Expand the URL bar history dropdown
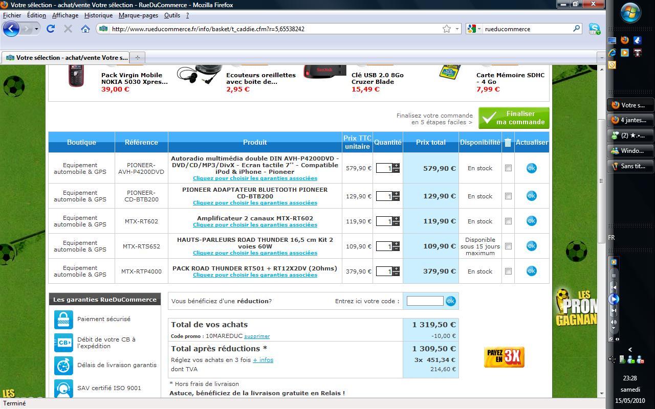Screen dimensions: 655x409 pyautogui.click(x=457, y=29)
